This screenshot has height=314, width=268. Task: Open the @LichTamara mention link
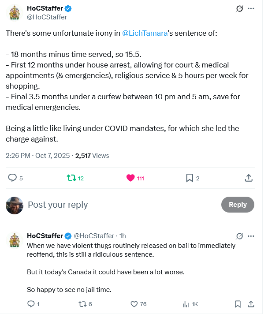pos(144,33)
